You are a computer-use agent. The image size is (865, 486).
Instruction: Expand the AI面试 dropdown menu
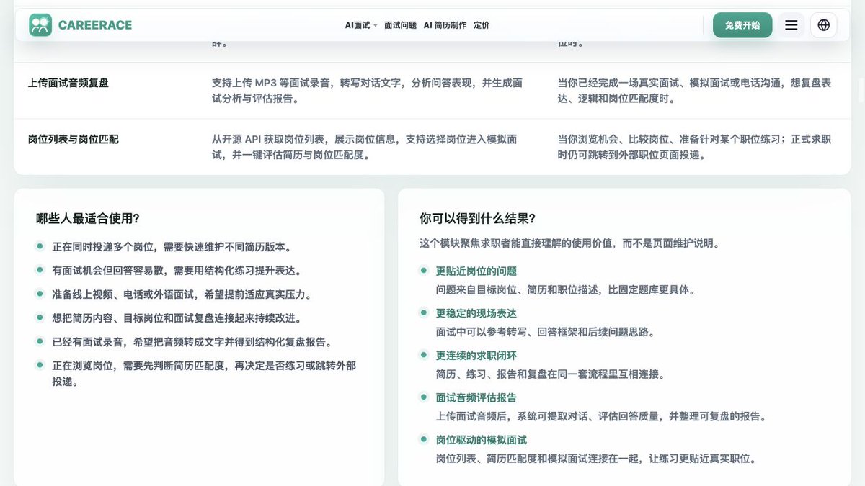360,25
